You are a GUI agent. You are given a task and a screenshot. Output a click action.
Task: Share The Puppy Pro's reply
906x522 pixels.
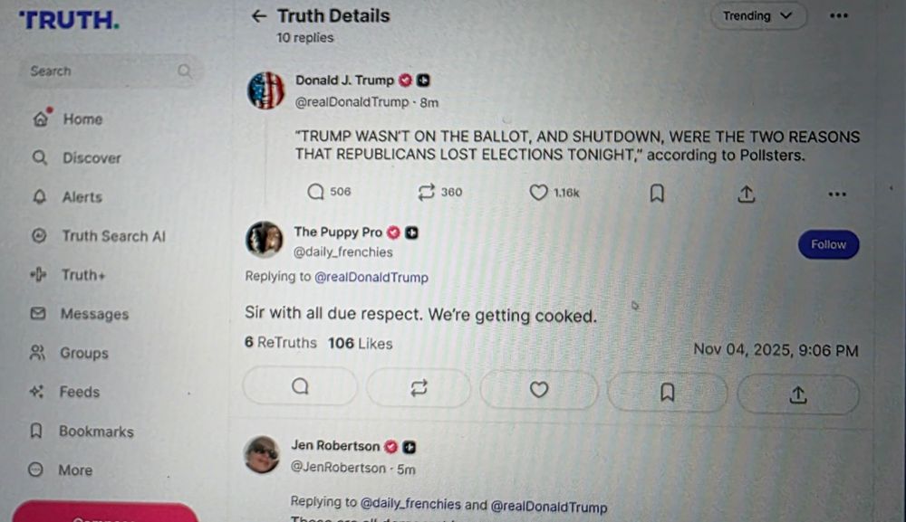[x=797, y=394]
